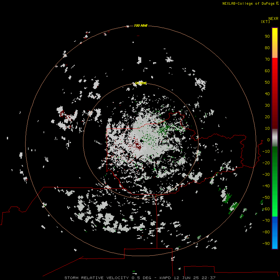
Task: Click the 10 value on the velocity scale
Action: (267, 128)
